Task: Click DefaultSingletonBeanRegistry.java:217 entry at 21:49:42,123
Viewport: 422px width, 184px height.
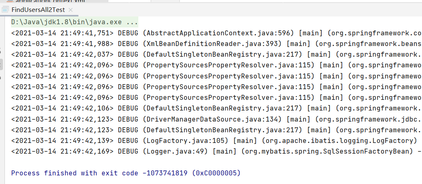Action: pyautogui.click(x=216, y=130)
